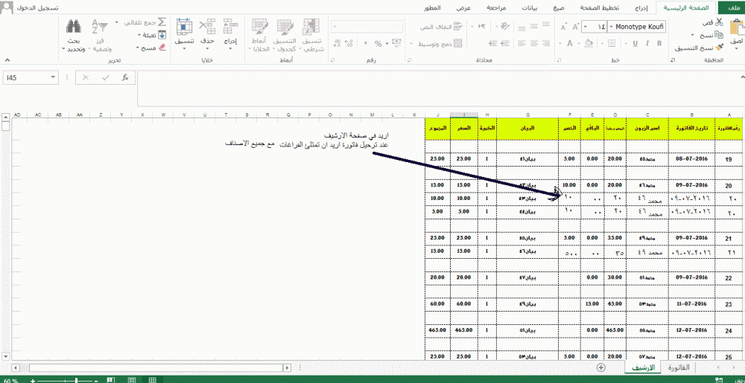Screen dimensions: 745x383
Task: Click the Cut (قص) scissors icon
Action: 719,22
